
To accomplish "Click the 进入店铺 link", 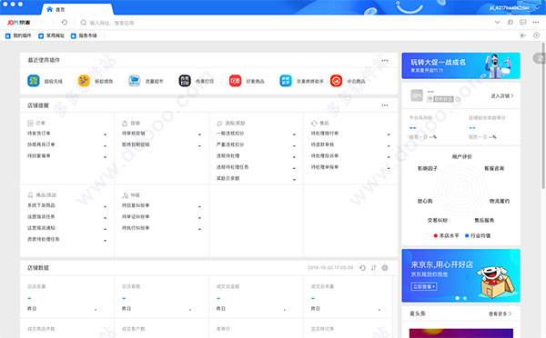I will pos(502,96).
